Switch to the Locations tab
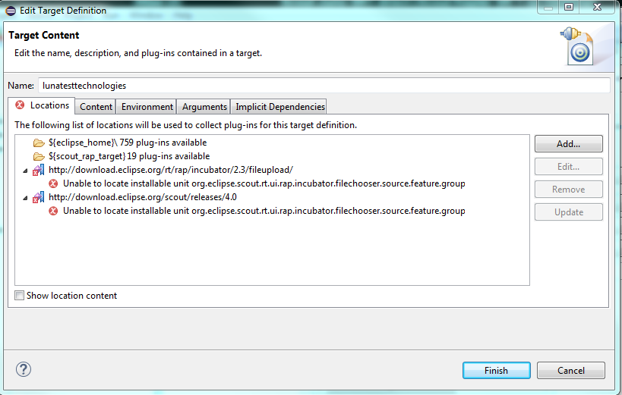 (x=42, y=106)
